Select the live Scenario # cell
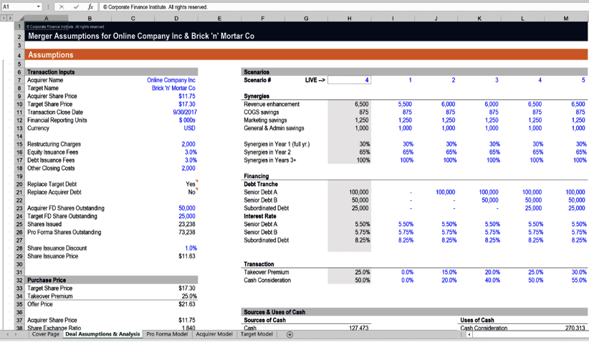The width and height of the screenshot is (589, 342). click(x=349, y=80)
